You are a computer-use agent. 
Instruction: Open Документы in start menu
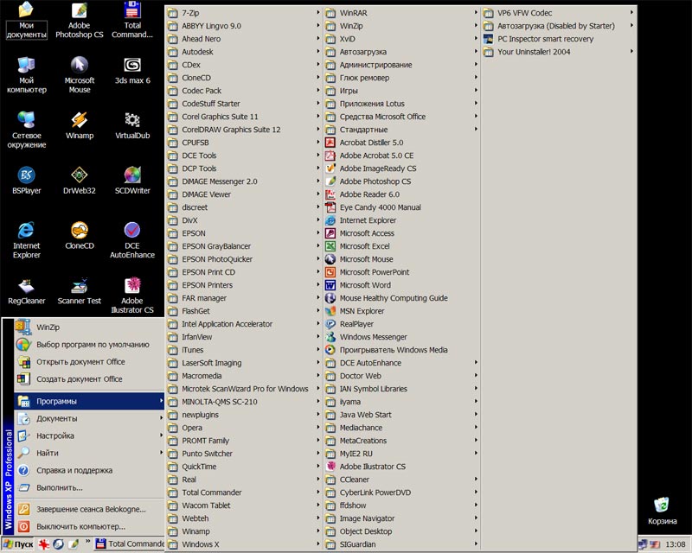point(89,418)
